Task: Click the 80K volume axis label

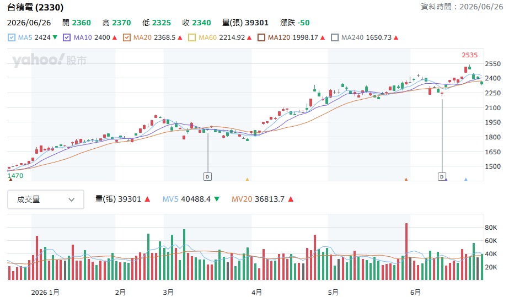Action: [x=491, y=228]
